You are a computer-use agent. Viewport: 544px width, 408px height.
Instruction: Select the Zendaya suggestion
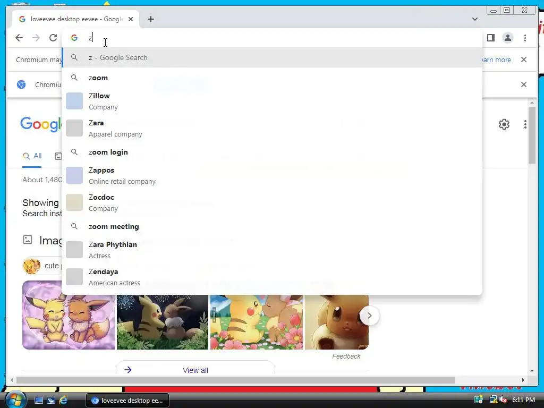coord(273,277)
